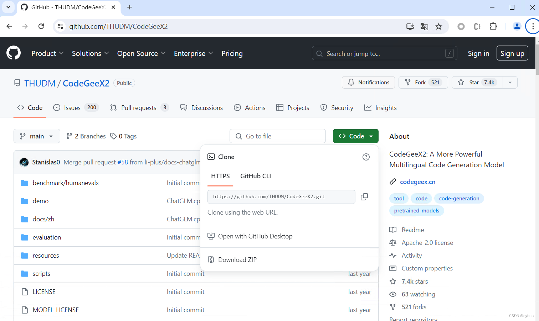Screen dimensions: 539x321
Task: Click the LICENSE file icon
Action: 25,292
